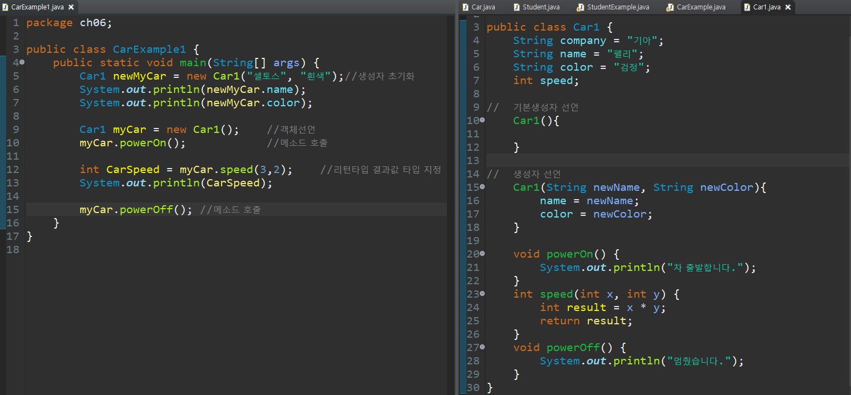This screenshot has height=395, width=851.
Task: Click the comment '//객체선언'
Action: coord(291,130)
